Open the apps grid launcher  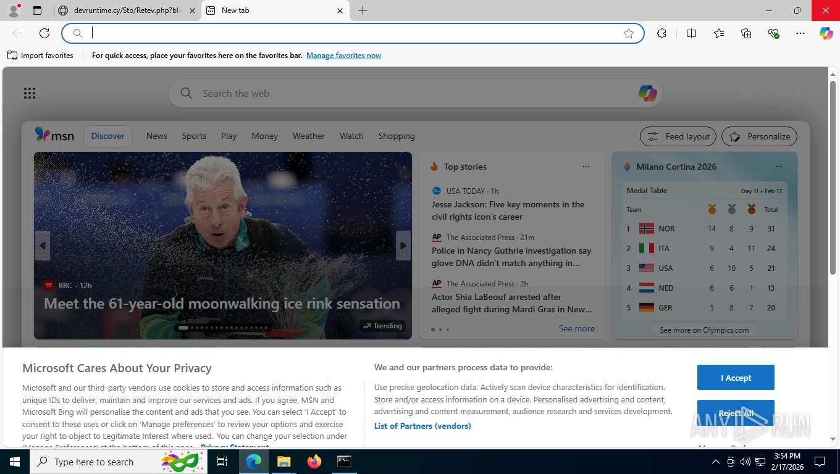(x=30, y=93)
